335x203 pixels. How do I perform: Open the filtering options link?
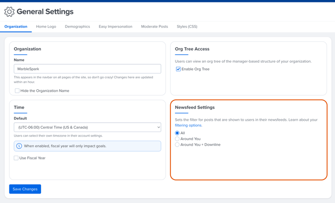(x=188, y=125)
